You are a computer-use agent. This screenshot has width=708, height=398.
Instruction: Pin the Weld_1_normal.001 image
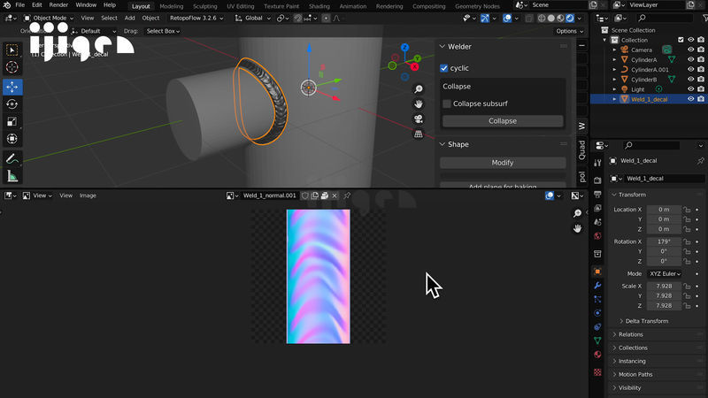pos(347,195)
